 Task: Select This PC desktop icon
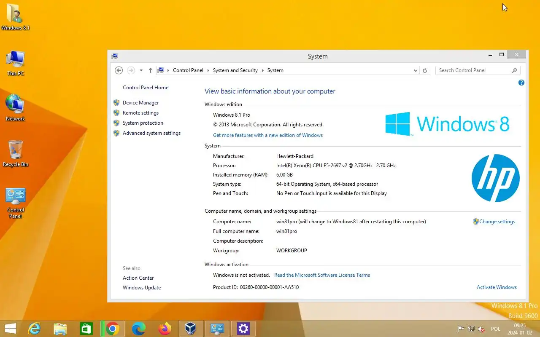tap(16, 63)
